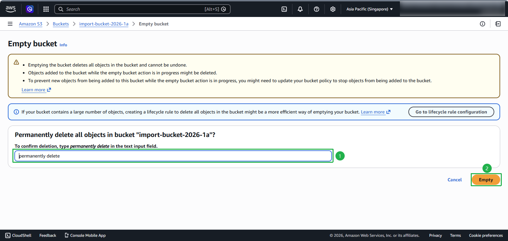Viewport: 508px width, 241px height.
Task: Expand the Asia Pacific (Singapore) region selector
Action: (369, 9)
